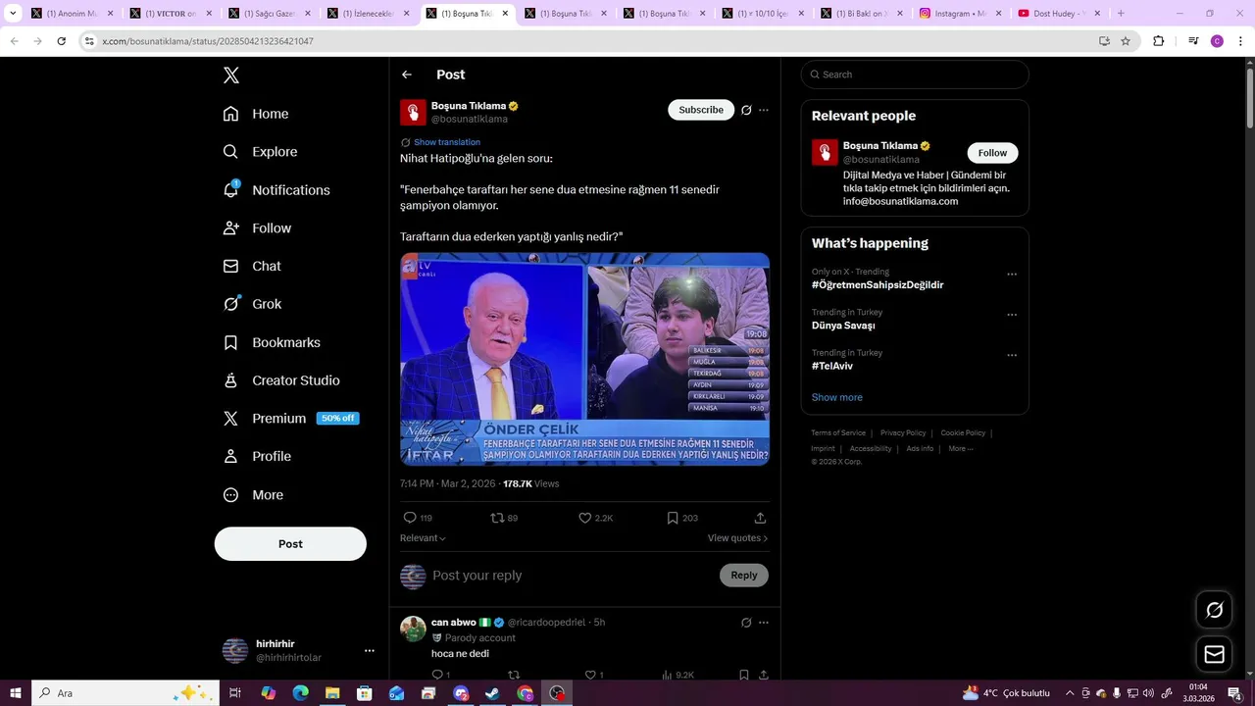Open the More menu in sidebar
This screenshot has height=706, width=1255.
[253, 495]
